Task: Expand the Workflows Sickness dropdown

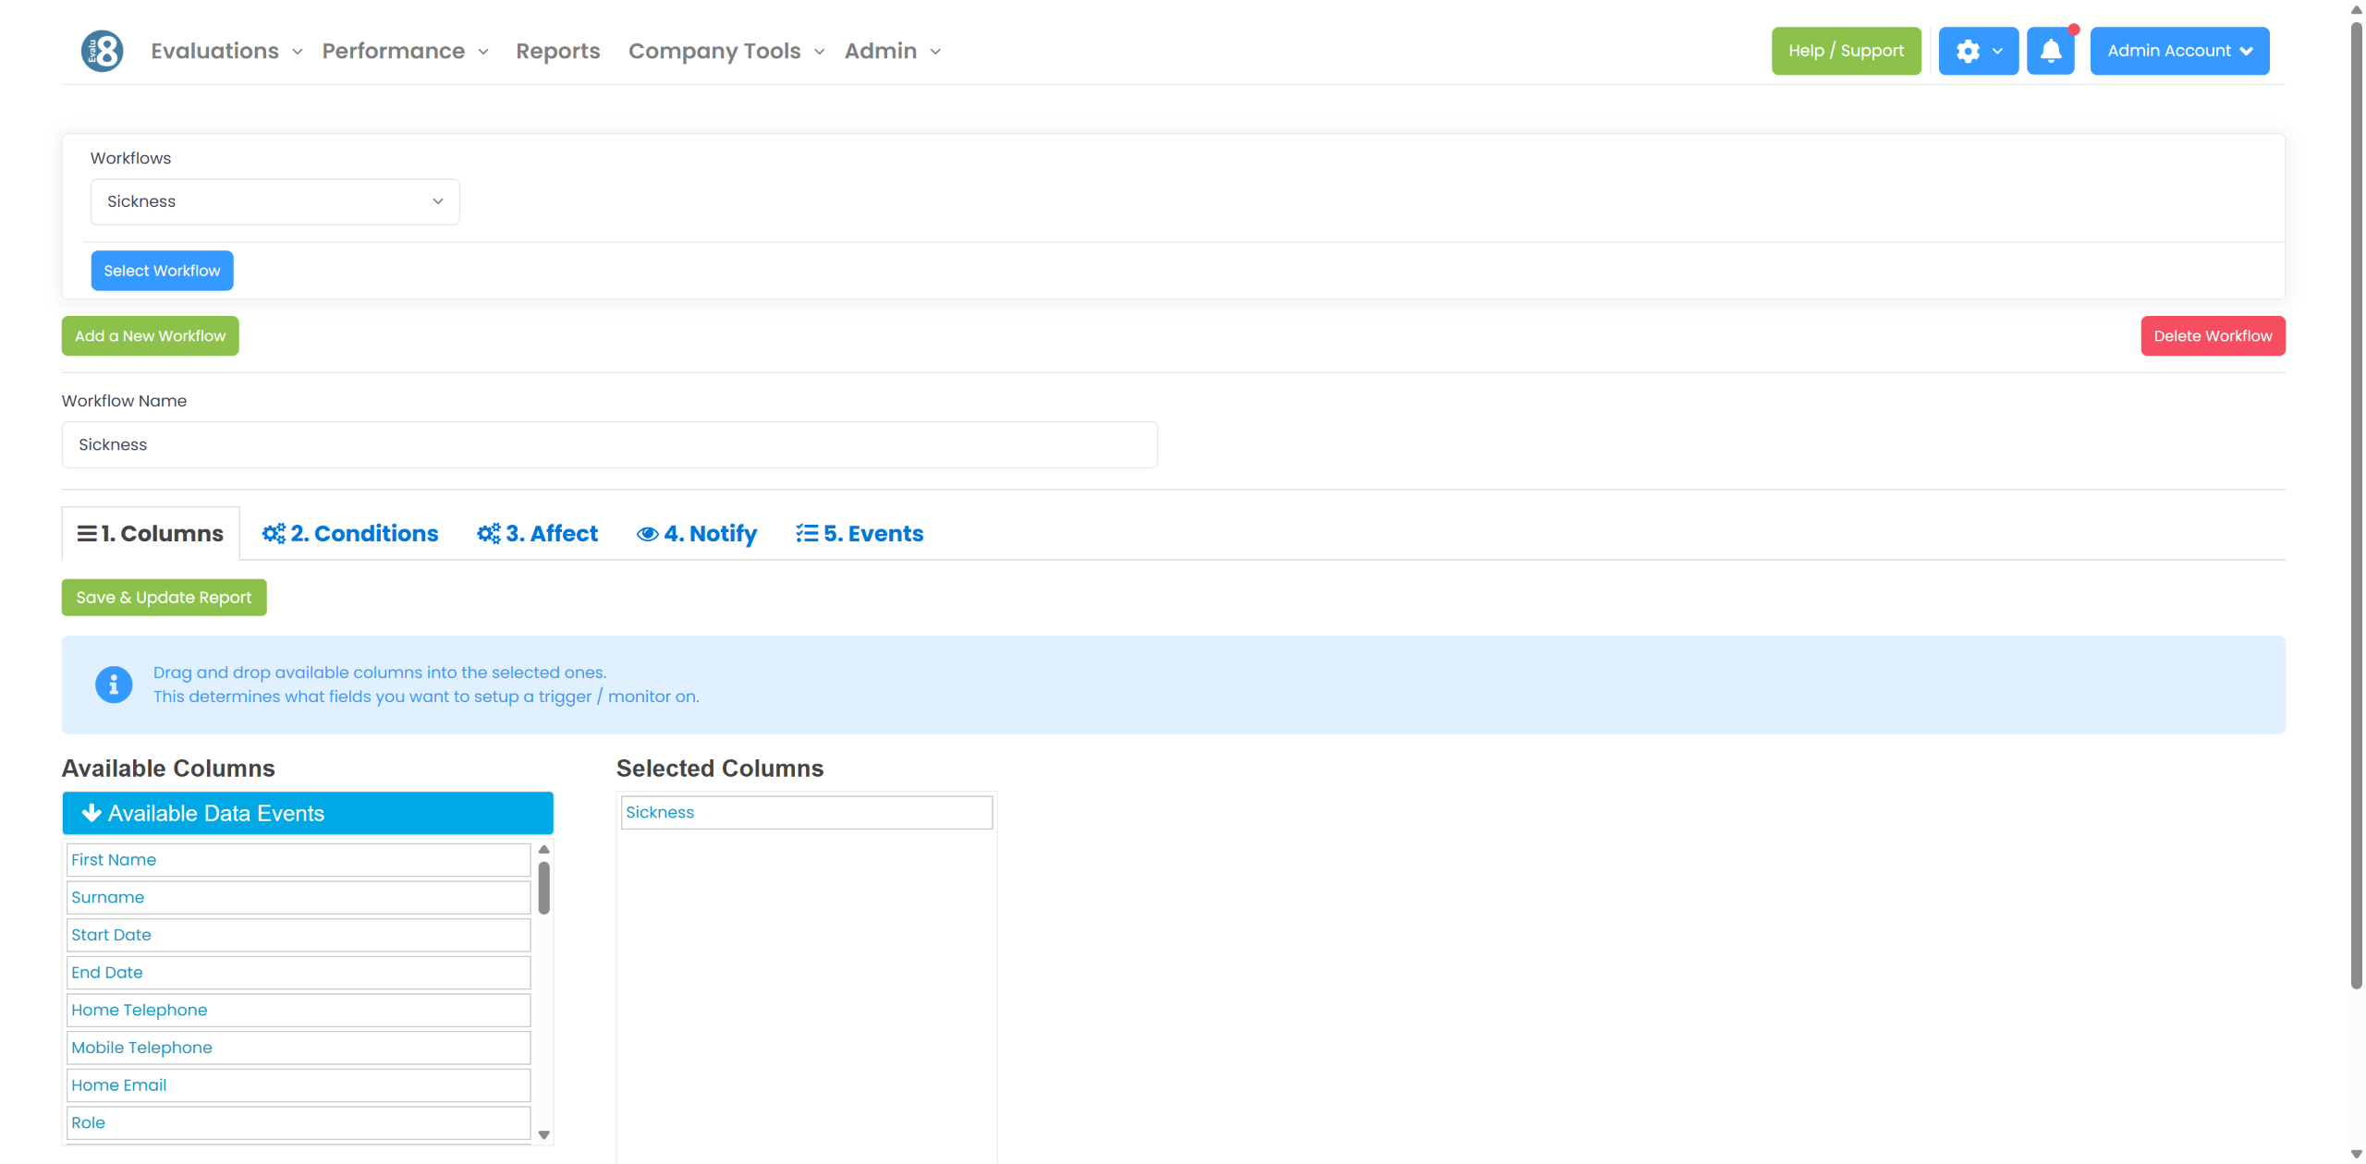Action: coord(274,201)
